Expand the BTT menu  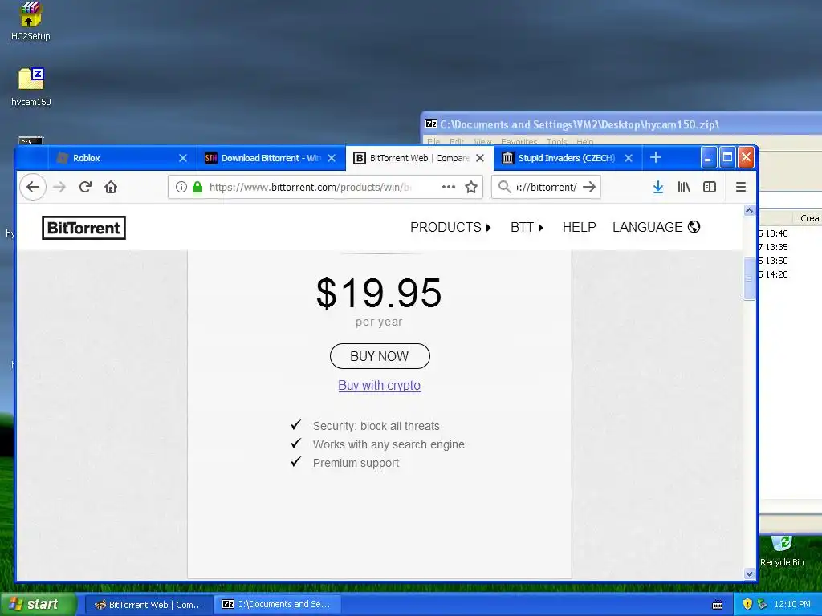(x=527, y=227)
